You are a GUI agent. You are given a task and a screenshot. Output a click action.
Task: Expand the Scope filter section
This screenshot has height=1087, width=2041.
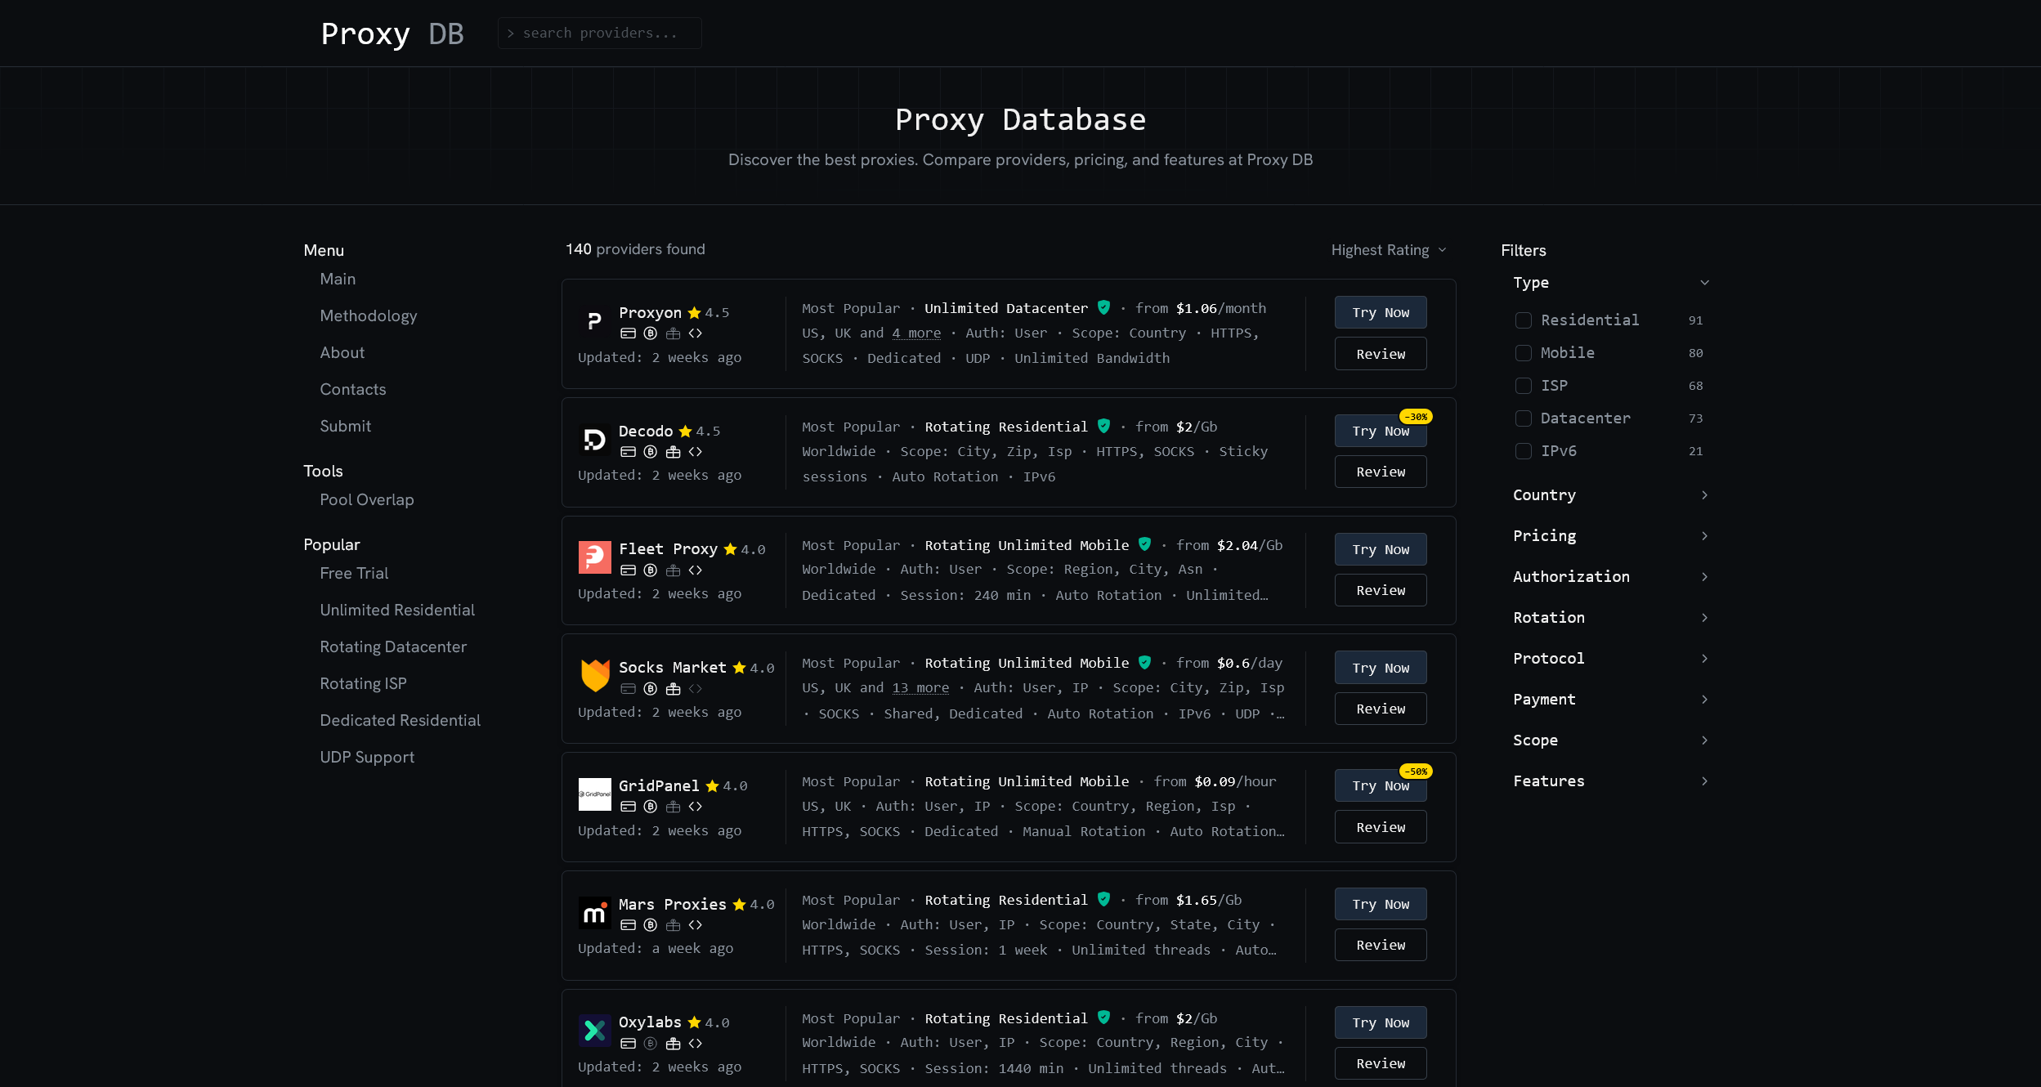point(1611,740)
